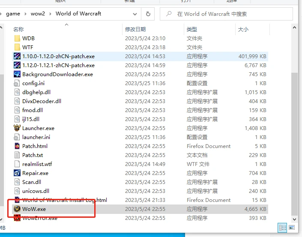Select the file name config.ini
The image size is (302, 237).
pyautogui.click(x=33, y=83)
